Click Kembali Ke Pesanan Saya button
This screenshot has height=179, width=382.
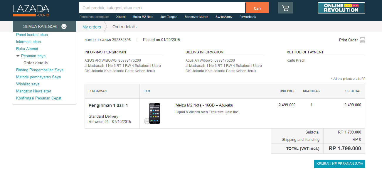pos(339,164)
